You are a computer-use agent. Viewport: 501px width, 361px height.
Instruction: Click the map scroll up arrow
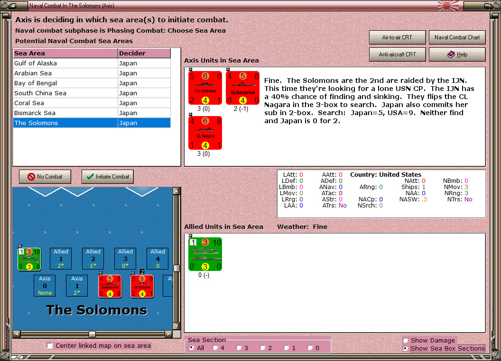[176, 191]
